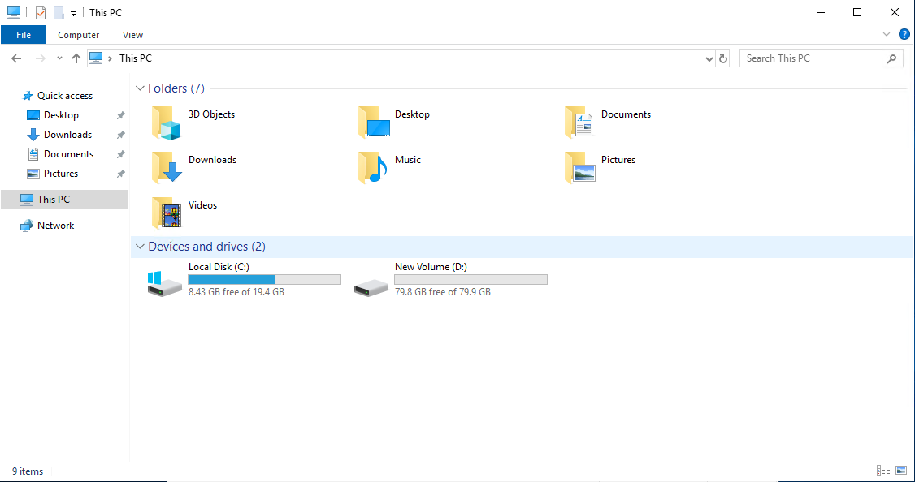Open the Customize Quick Access Toolbar dropdown

[x=72, y=12]
